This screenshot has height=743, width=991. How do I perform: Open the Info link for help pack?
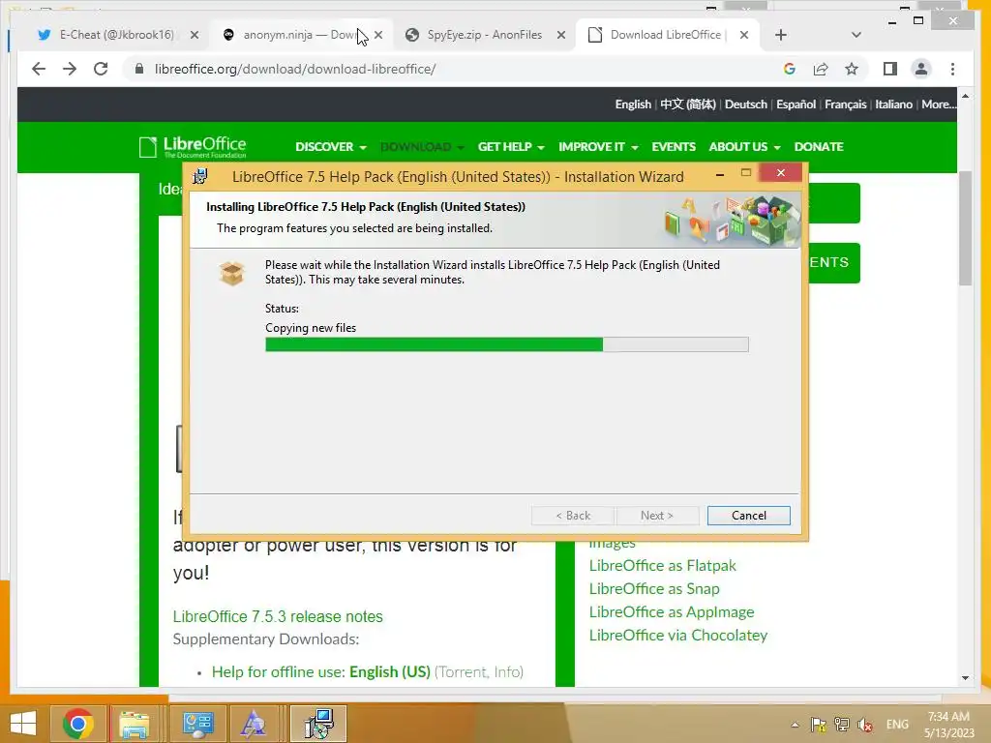[506, 671]
